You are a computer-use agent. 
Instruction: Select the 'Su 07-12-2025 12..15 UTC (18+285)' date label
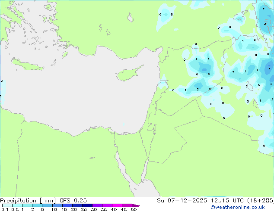215,201
